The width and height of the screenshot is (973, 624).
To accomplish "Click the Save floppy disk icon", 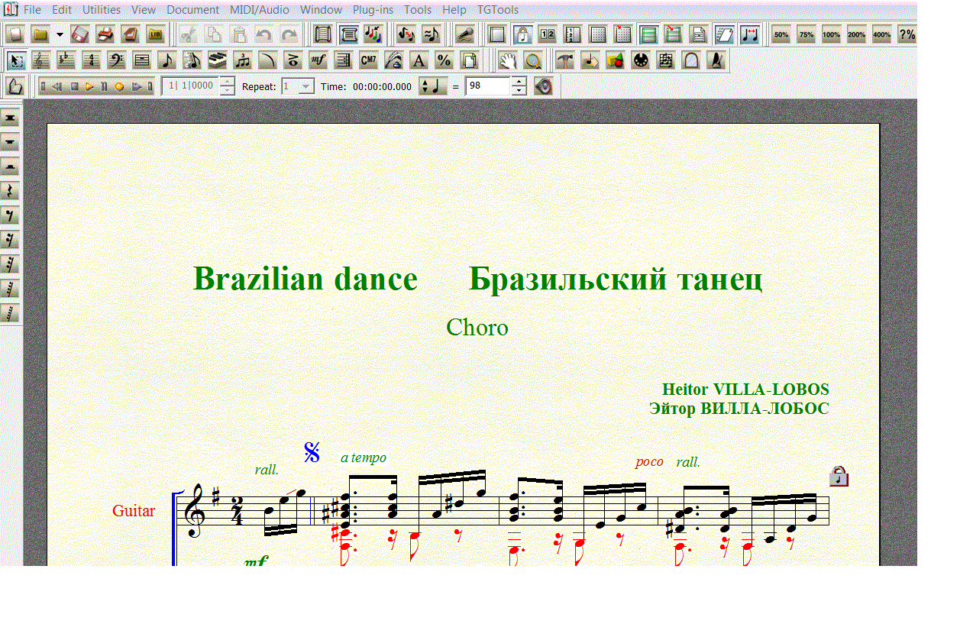I will [x=80, y=34].
